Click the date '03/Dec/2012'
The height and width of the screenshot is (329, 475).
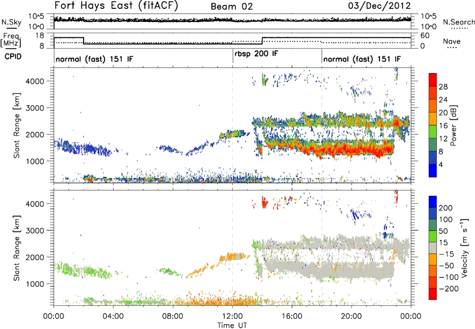(379, 6)
